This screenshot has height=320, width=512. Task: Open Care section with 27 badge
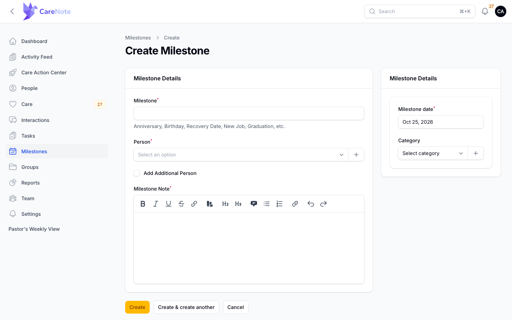[x=57, y=104]
